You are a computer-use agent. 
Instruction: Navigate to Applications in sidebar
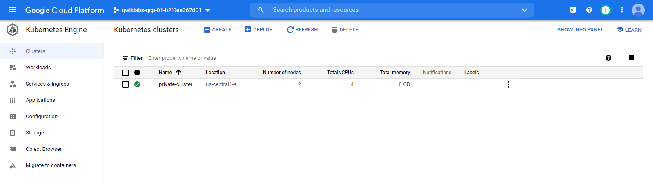52,100
